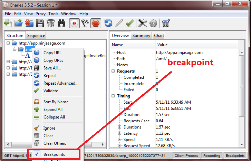Viewport: 251px width, 161px height.
Task: Choose Copy URLs from context menu
Action: pos(58,60)
